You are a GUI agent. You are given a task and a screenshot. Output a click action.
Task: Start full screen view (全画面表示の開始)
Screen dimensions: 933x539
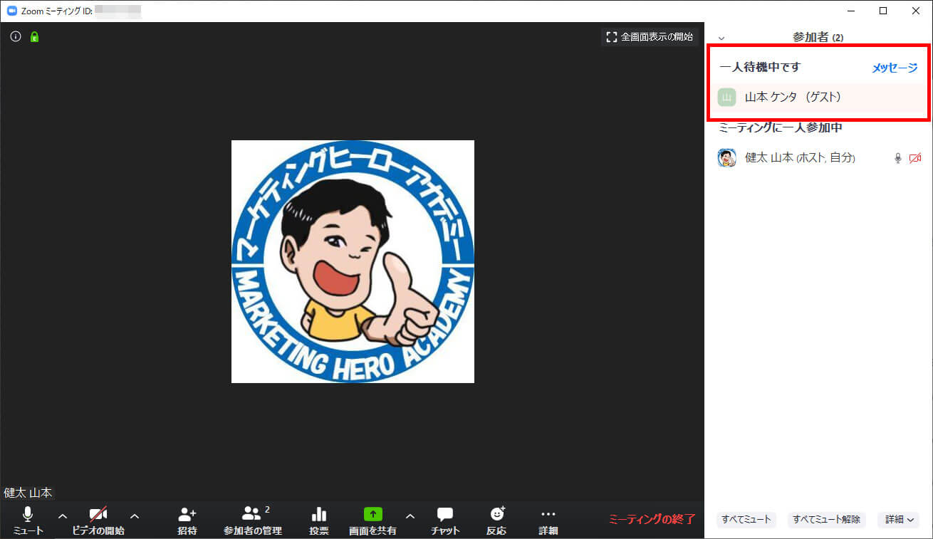coord(649,37)
